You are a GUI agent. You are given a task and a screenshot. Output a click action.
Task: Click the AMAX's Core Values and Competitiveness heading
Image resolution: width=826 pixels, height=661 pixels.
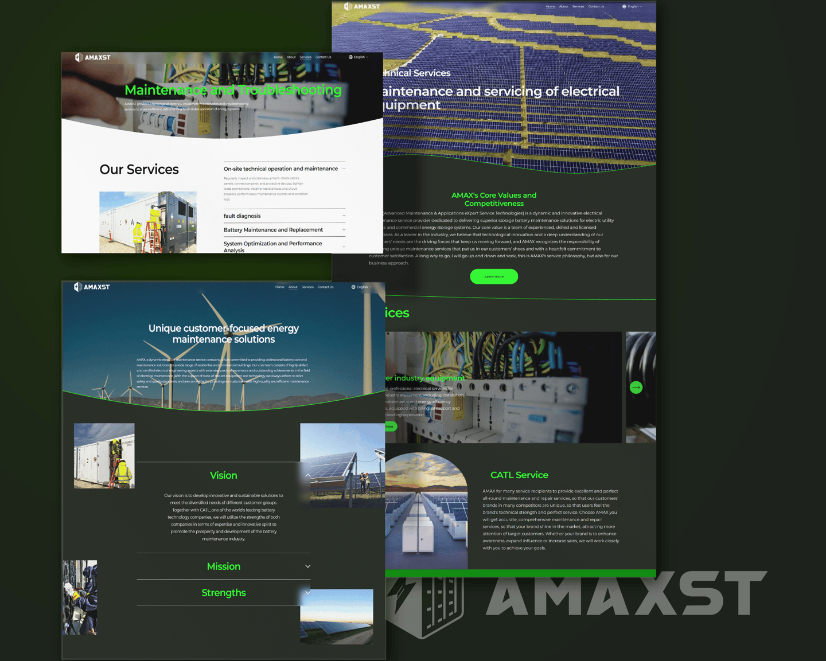[x=494, y=200]
